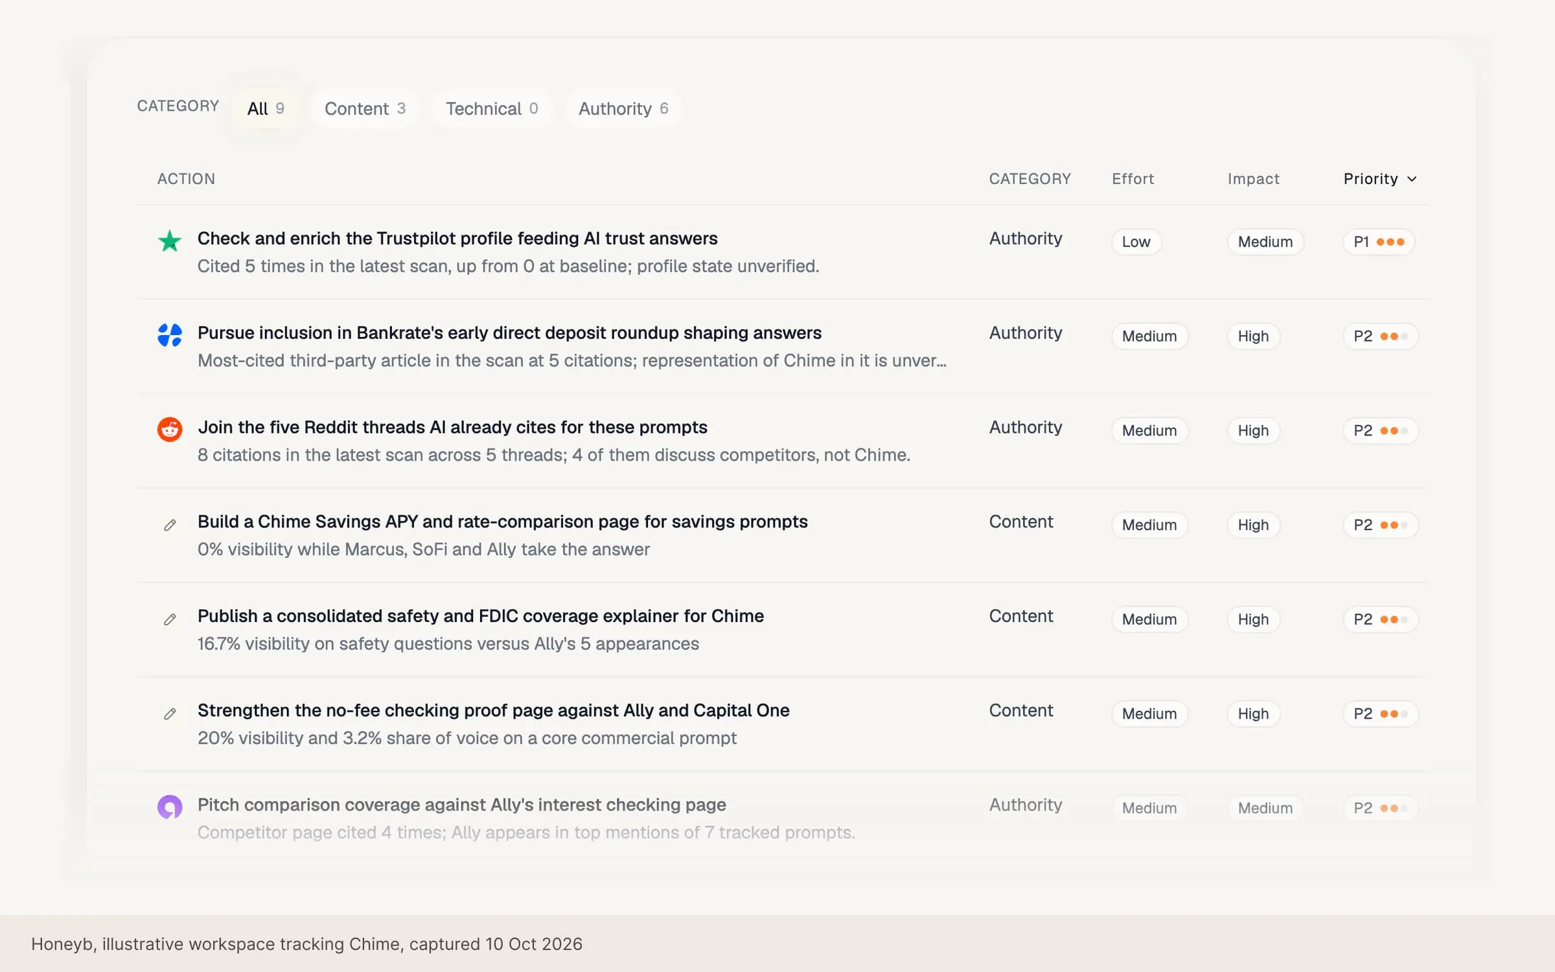The image size is (1555, 972).
Task: Click the P1 priority badge on Trustpilot row
Action: pos(1379,242)
